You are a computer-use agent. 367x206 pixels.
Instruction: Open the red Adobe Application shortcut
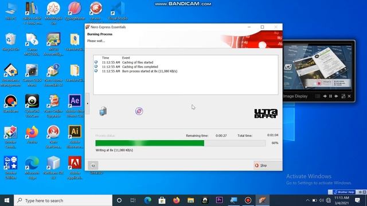75,168
